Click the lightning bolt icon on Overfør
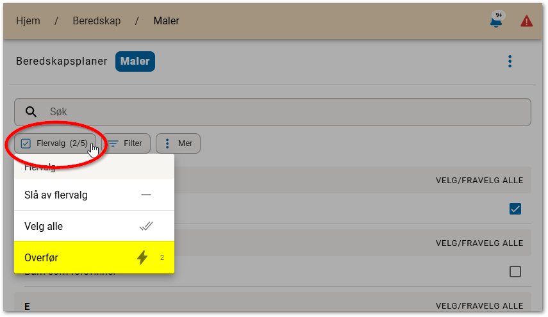 click(142, 257)
